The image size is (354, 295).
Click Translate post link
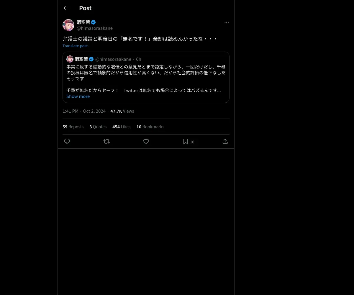pos(75,46)
